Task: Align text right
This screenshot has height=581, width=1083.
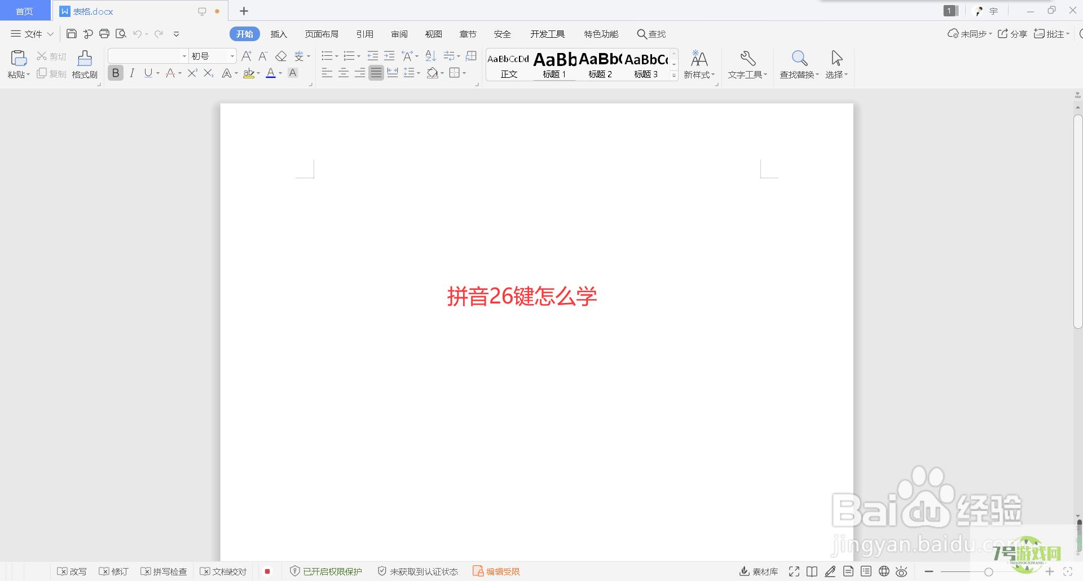Action: tap(360, 73)
